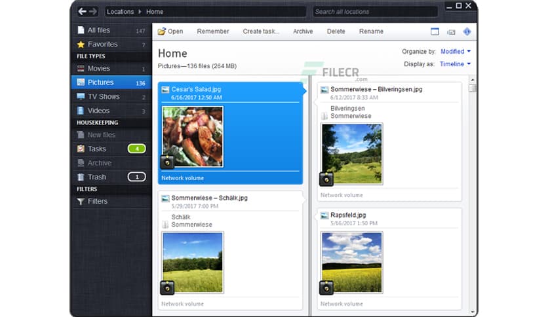The image size is (548, 317).
Task: Click the scrollbar down arrow
Action: [472, 312]
